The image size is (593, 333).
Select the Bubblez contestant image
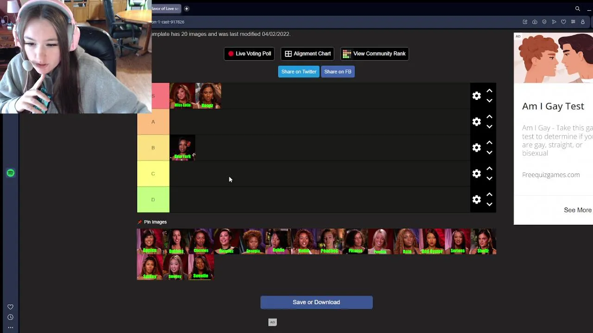176,241
